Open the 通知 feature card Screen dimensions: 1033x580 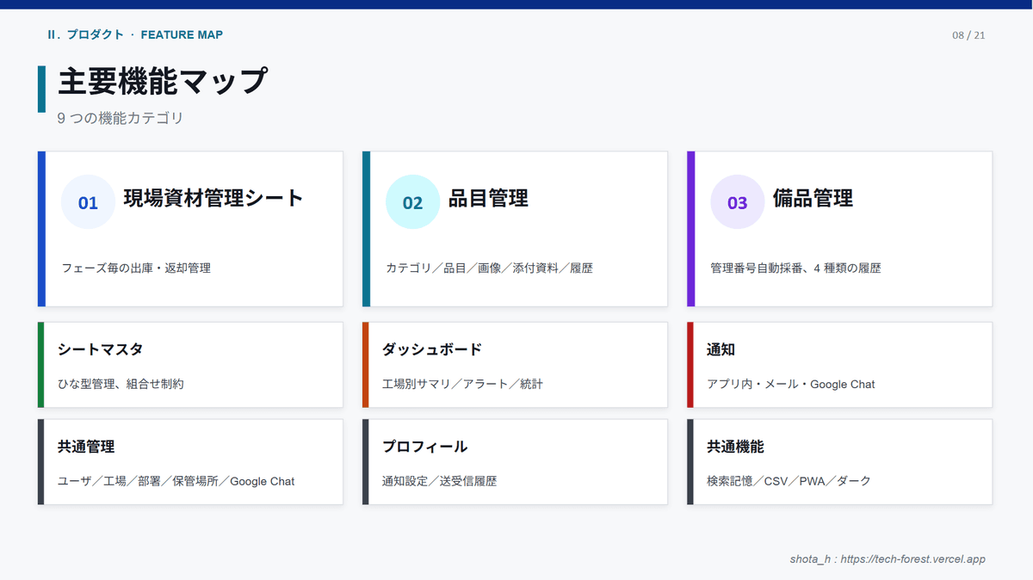pyautogui.click(x=839, y=365)
